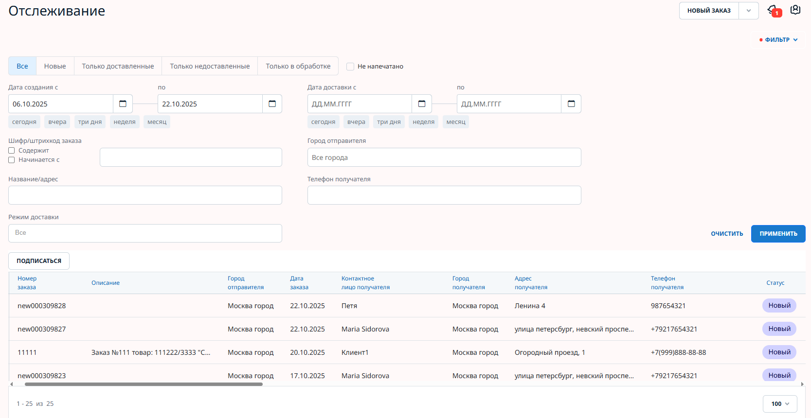Check the 'Содержит' option
The width and height of the screenshot is (811, 418).
(12, 151)
